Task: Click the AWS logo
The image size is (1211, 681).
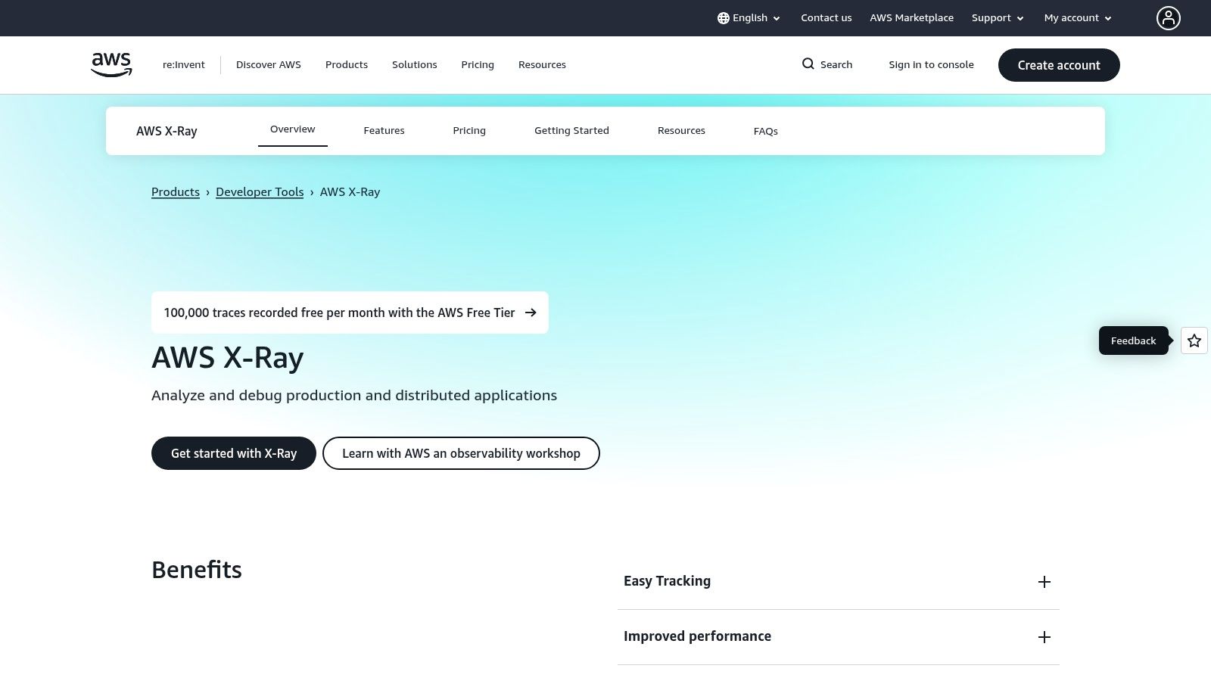Action: click(111, 64)
